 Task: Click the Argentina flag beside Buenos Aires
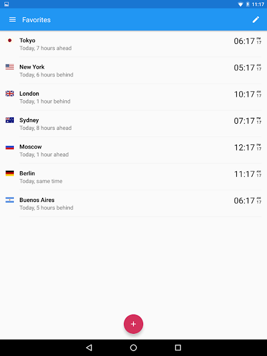(x=10, y=200)
